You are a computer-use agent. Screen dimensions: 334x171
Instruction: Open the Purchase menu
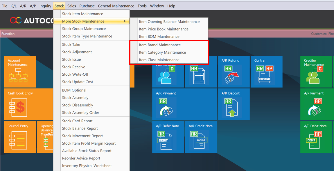(87, 6)
